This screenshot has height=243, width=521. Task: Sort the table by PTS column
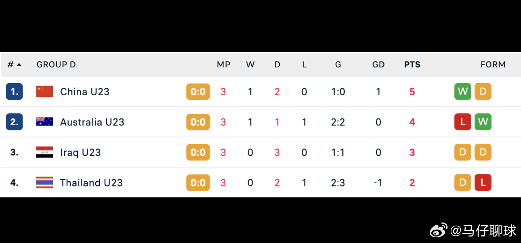click(412, 64)
